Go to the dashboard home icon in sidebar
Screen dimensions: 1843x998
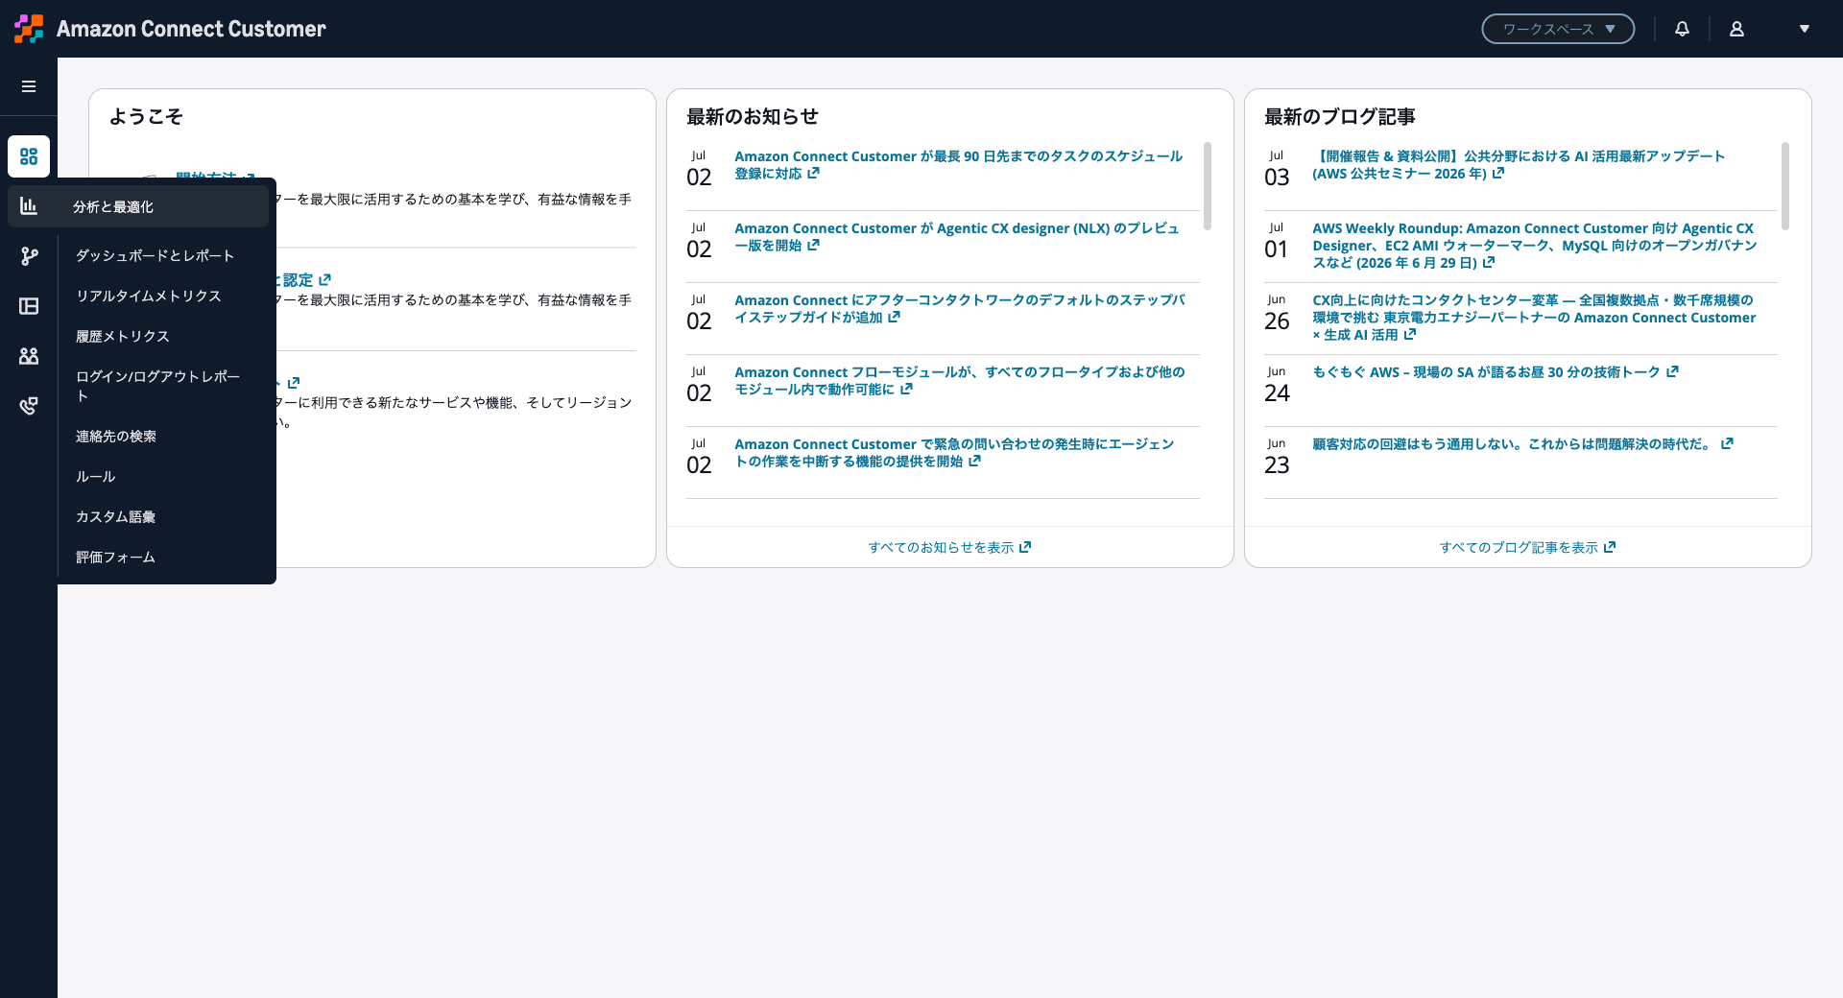pyautogui.click(x=29, y=156)
